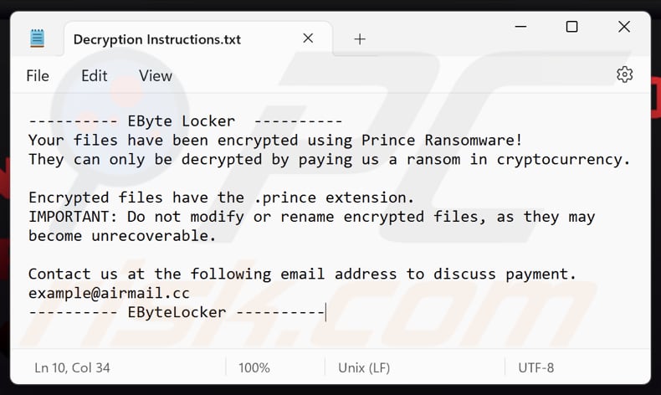The image size is (661, 395).
Task: Click the UTF-8 encoding indicator
Action: (x=535, y=367)
